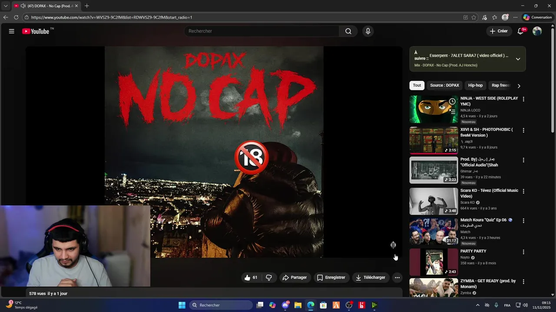This screenshot has height=312, width=556.
Task: Open options for Match Koura Quiz video
Action: (523, 221)
